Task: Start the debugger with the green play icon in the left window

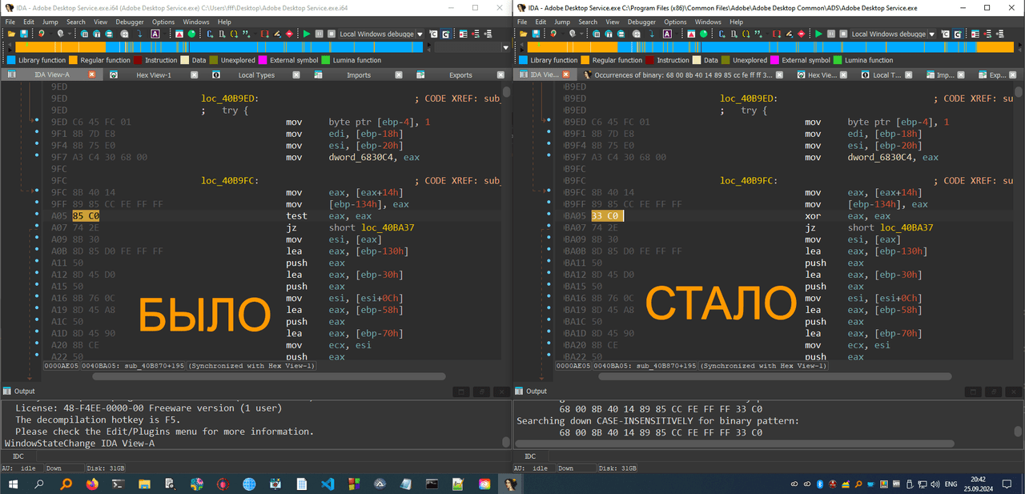Action: 307,34
